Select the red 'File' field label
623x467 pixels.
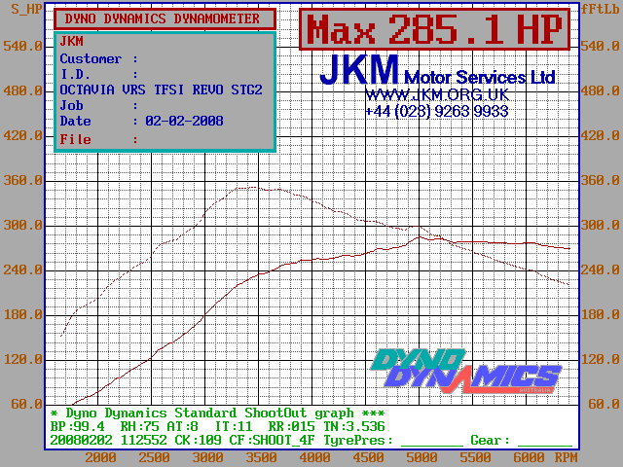coord(76,139)
